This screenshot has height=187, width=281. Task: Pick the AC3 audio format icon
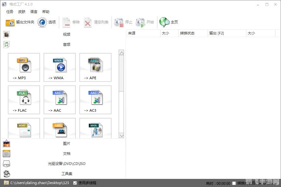(x=95, y=99)
